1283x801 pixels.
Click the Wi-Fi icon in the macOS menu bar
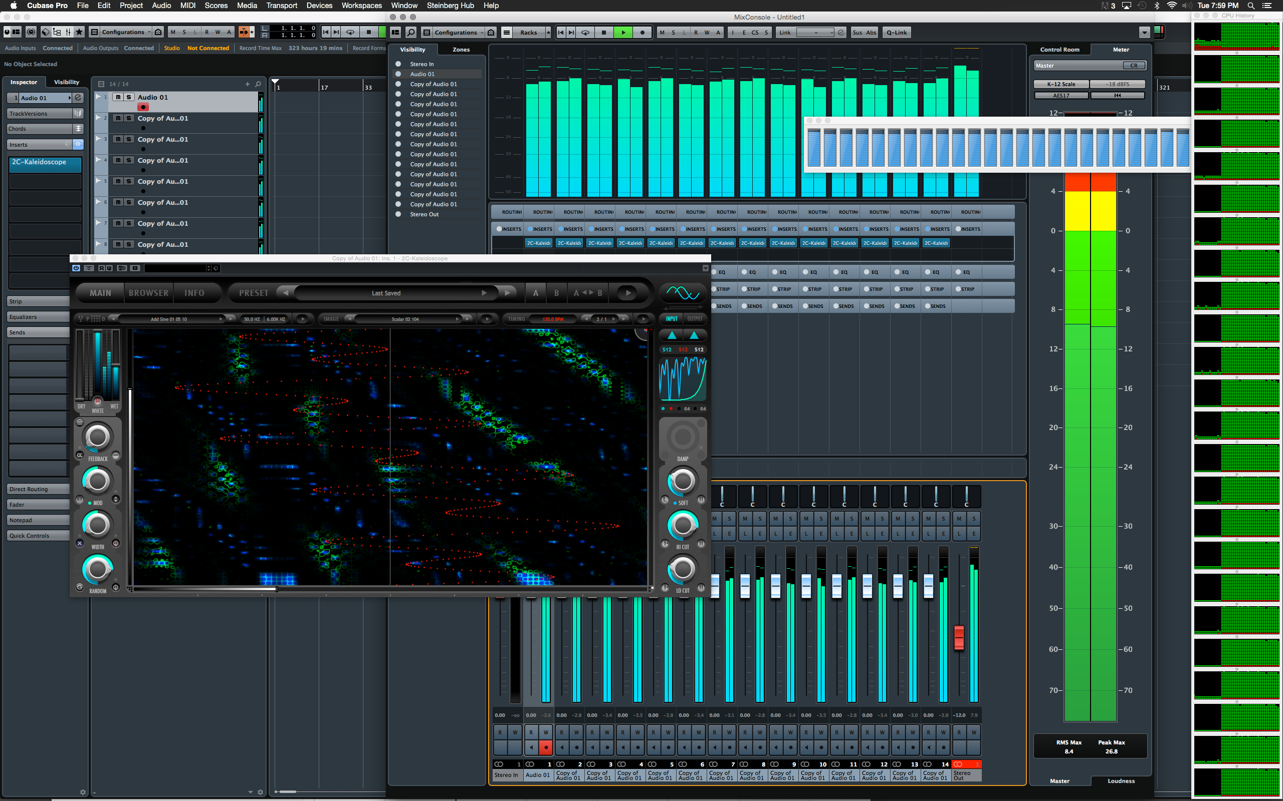point(1172,6)
